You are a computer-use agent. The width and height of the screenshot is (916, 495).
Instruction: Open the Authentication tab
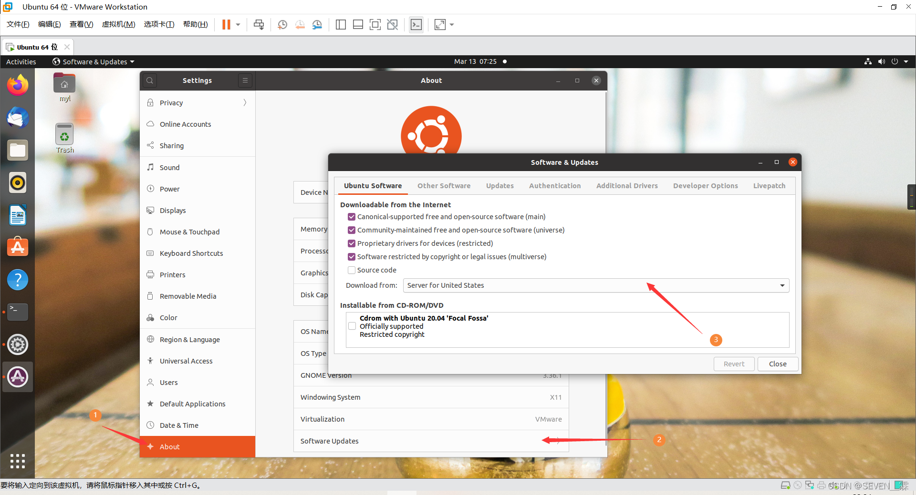pos(555,186)
